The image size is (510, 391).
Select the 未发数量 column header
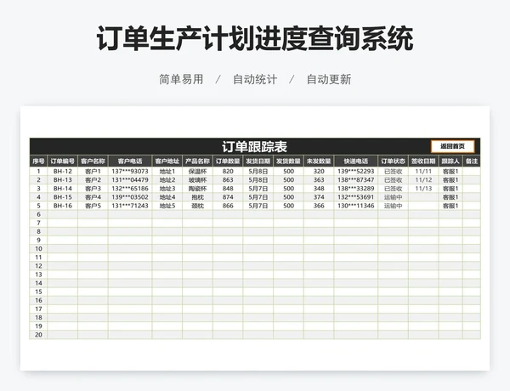click(x=319, y=161)
